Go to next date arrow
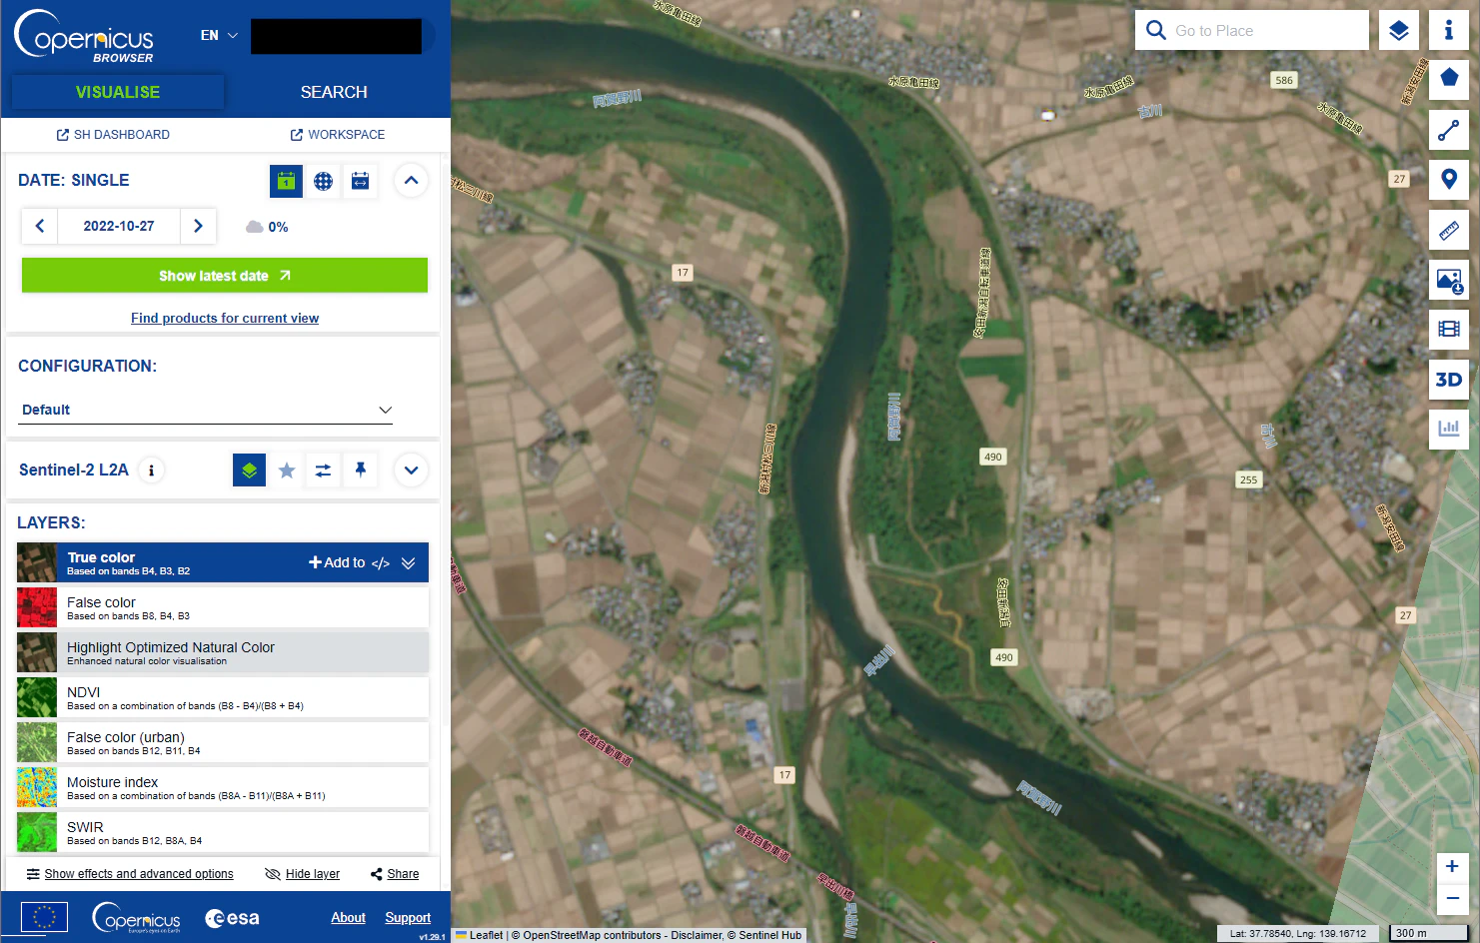This screenshot has width=1480, height=943. point(198,226)
